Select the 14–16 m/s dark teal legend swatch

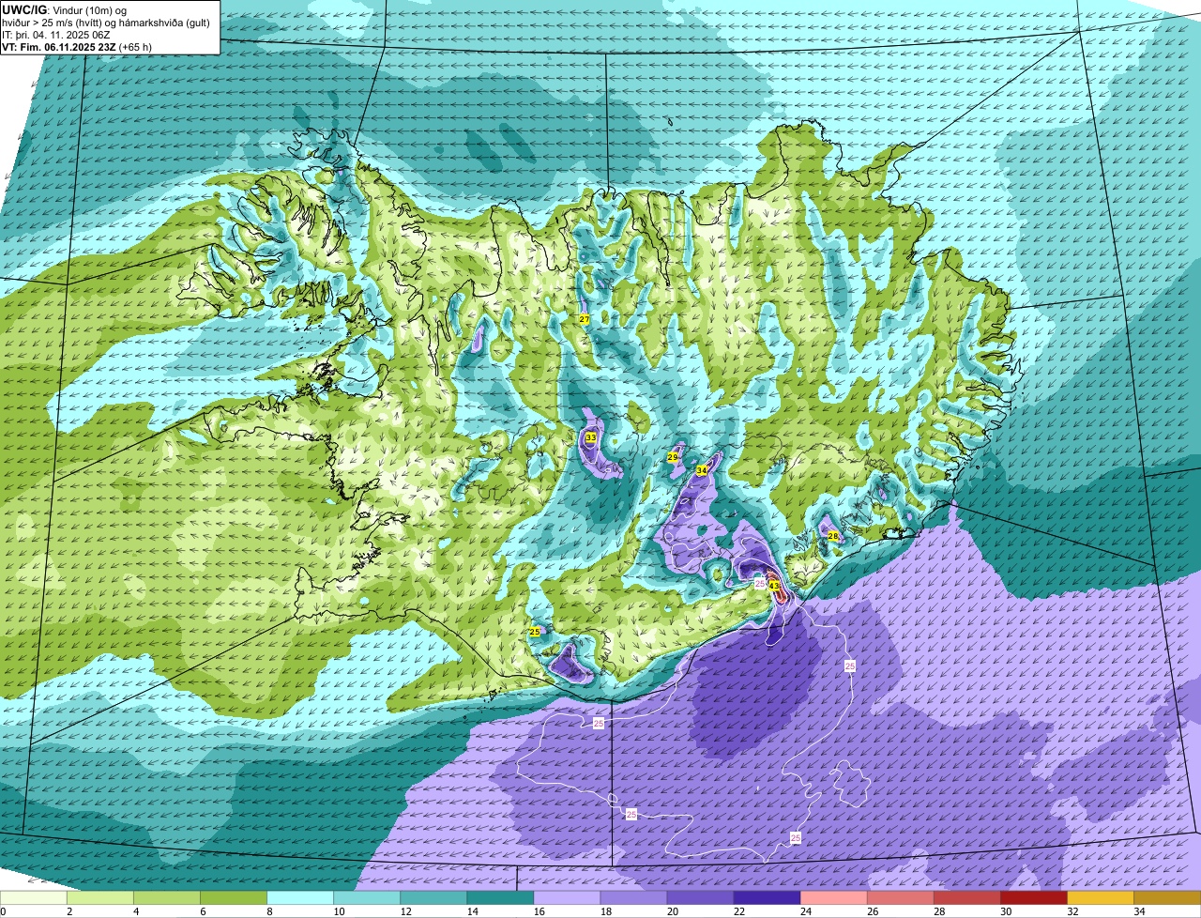(x=500, y=898)
